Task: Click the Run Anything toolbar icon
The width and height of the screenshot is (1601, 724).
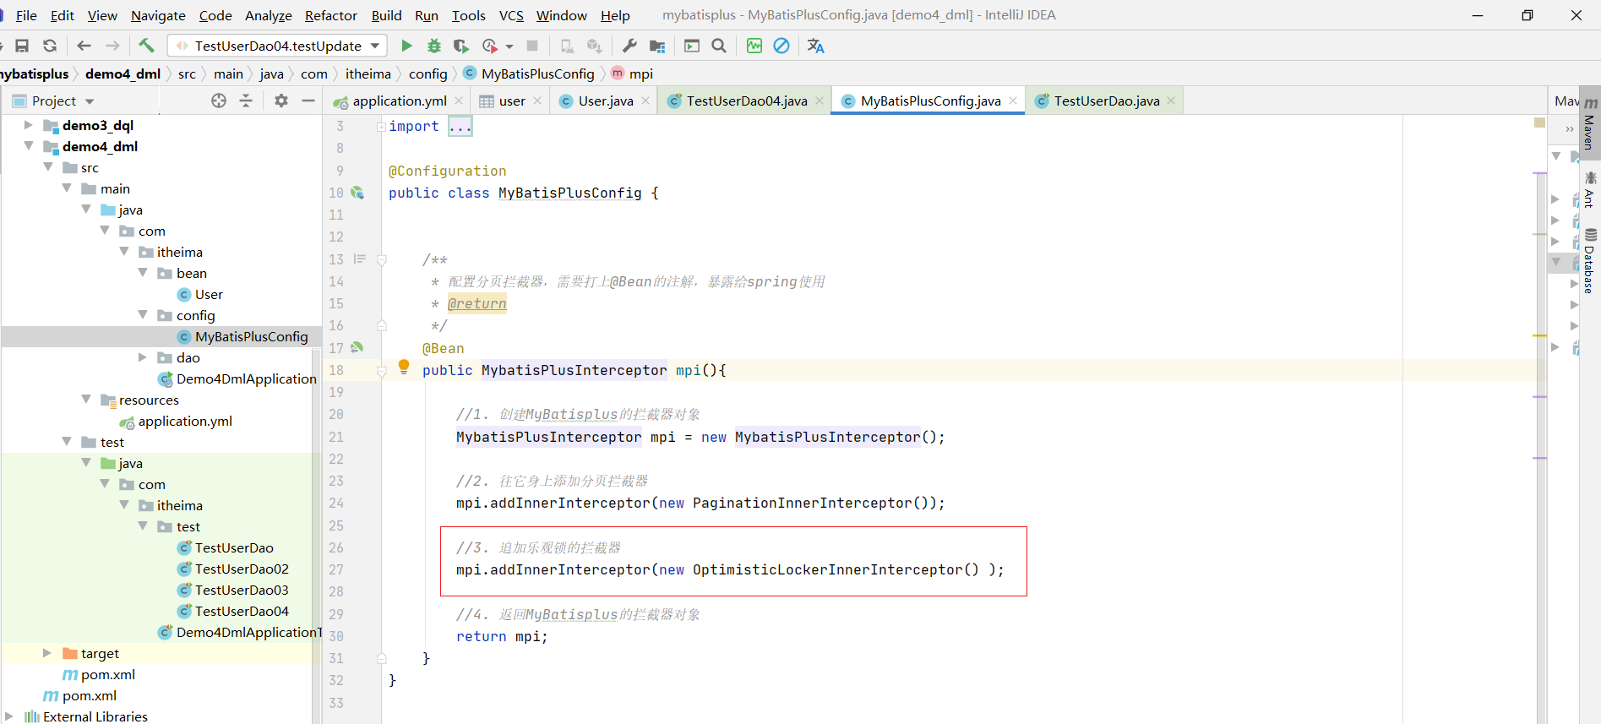Action: pos(692,46)
